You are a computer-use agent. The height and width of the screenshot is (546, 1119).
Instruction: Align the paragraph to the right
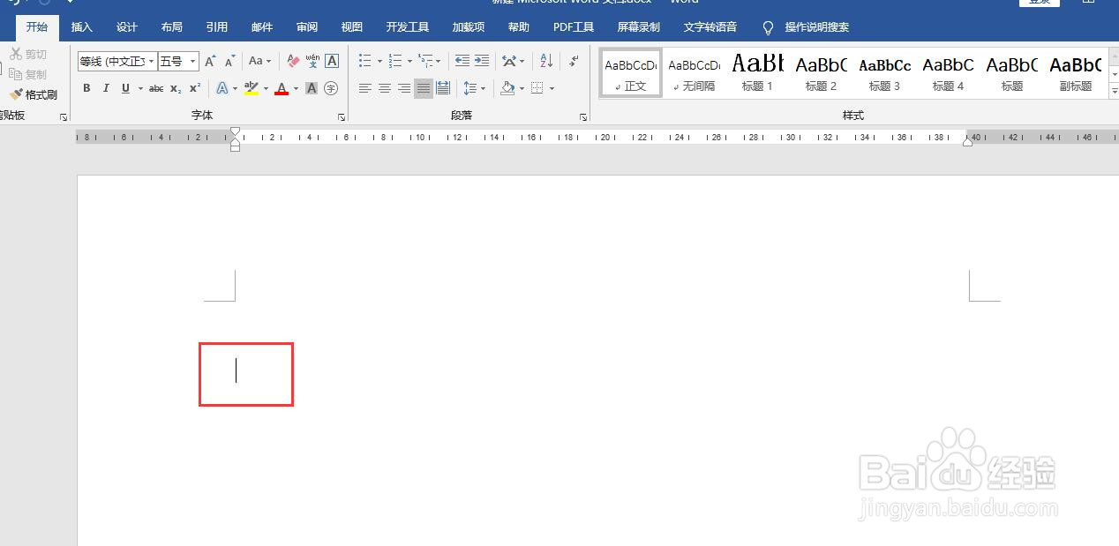pos(404,88)
